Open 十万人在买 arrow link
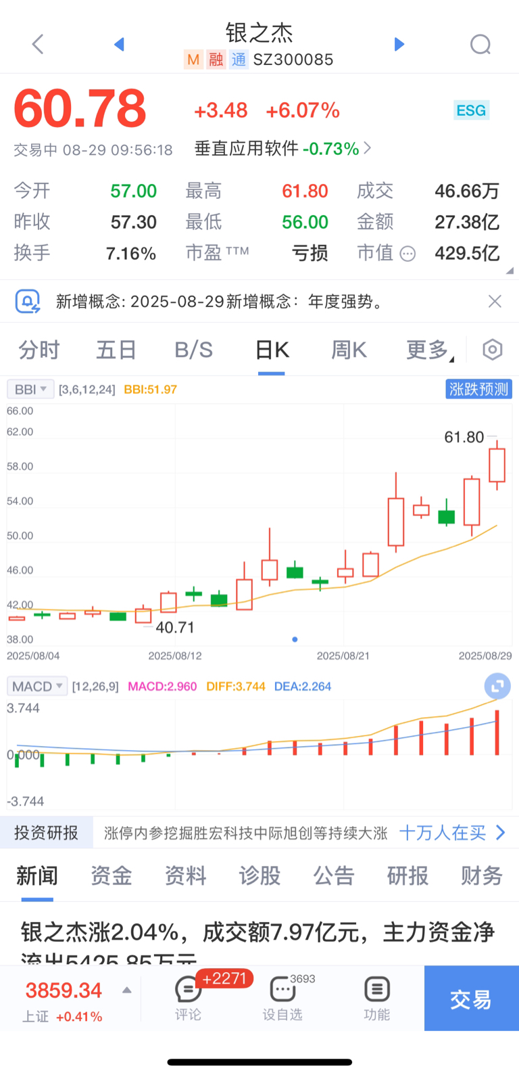519x1077 pixels. click(452, 833)
